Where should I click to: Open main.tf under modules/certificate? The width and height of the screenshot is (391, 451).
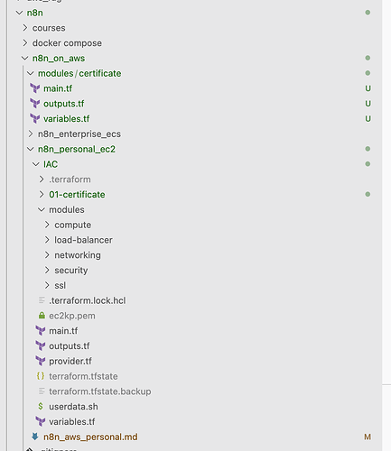click(58, 88)
